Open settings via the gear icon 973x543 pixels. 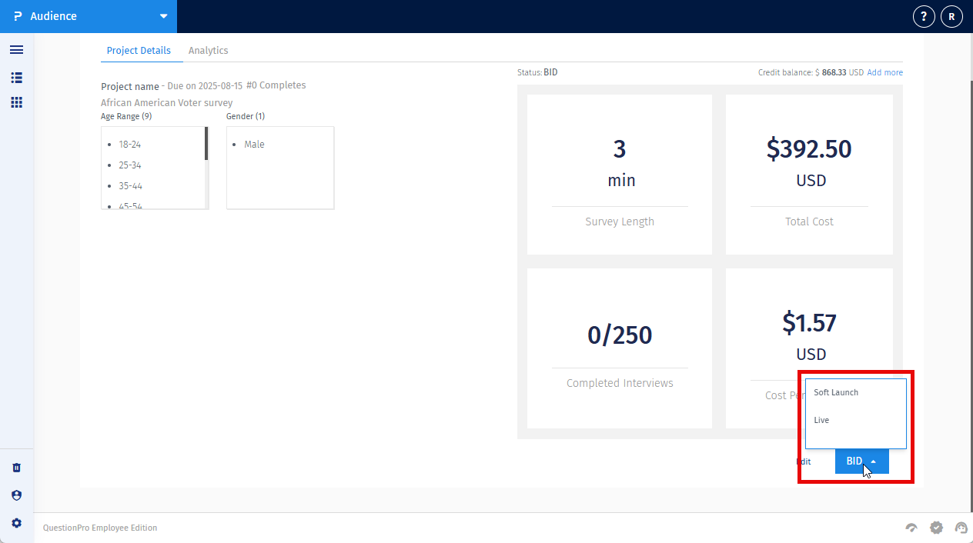point(16,523)
